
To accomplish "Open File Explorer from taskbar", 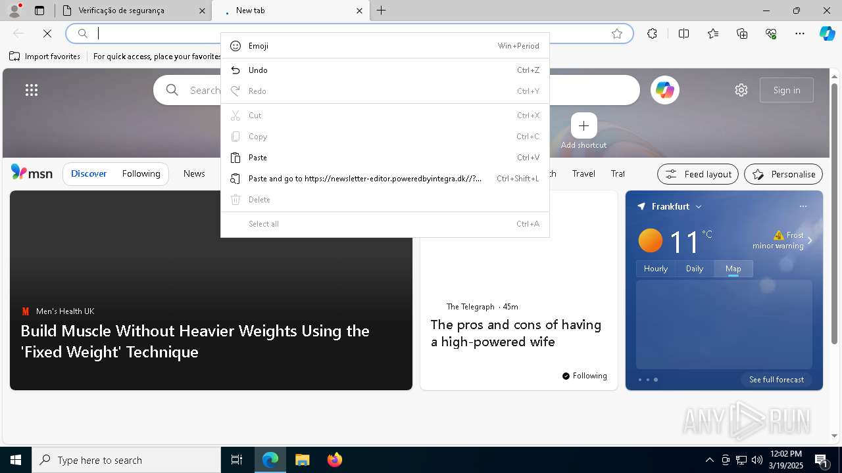I will 302,460.
